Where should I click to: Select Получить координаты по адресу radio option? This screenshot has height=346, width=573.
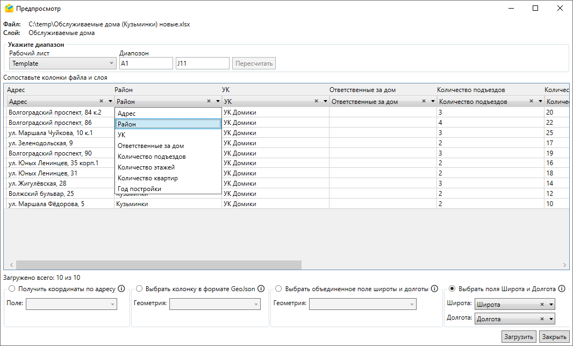(12, 289)
